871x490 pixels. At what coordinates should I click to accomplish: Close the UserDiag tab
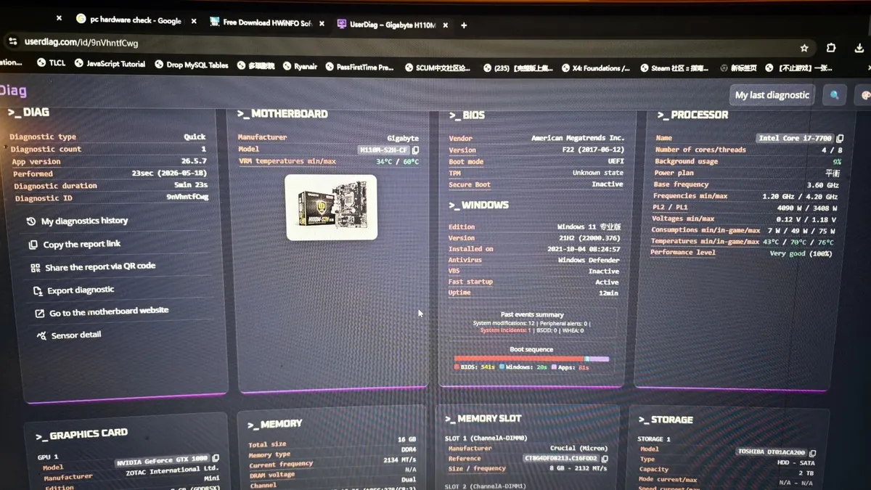[446, 25]
